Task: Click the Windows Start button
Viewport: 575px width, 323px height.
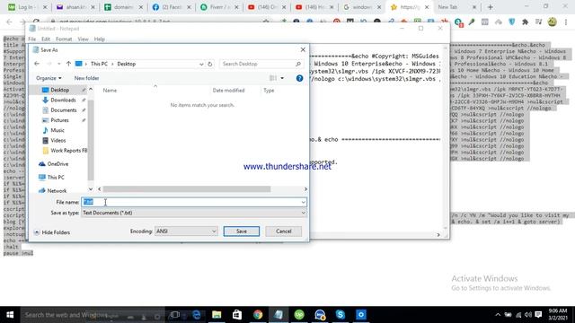Action: pos(10,315)
